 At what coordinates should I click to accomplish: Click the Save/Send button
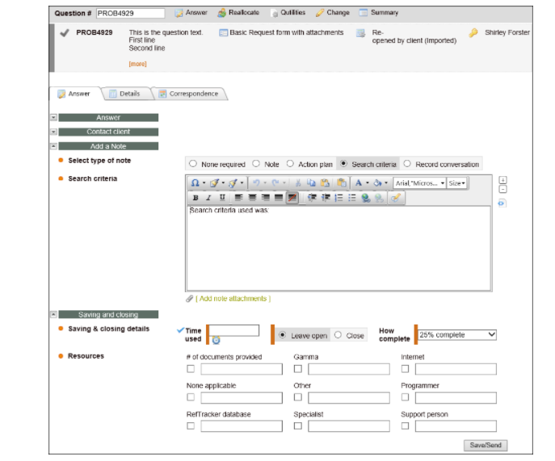486,446
